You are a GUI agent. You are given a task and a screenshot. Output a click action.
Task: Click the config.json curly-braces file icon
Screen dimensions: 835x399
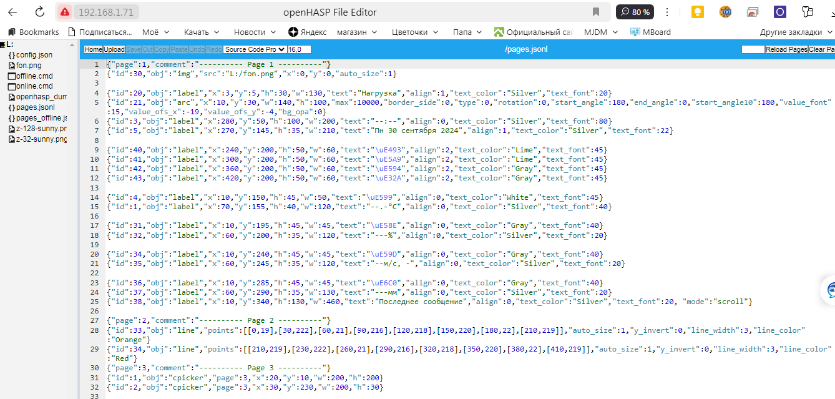click(x=11, y=55)
